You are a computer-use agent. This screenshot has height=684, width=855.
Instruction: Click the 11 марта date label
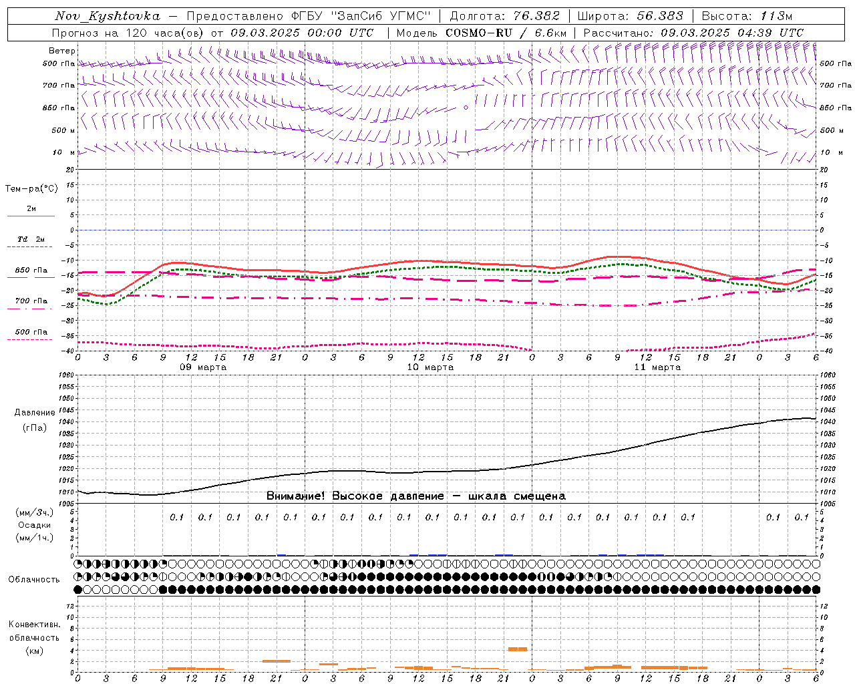(x=657, y=367)
